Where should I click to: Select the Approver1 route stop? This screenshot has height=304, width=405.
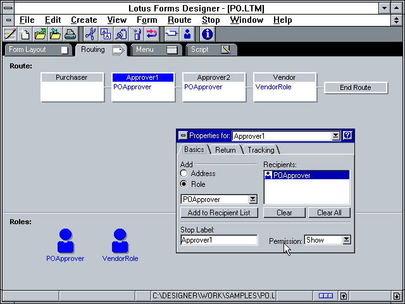tap(143, 87)
